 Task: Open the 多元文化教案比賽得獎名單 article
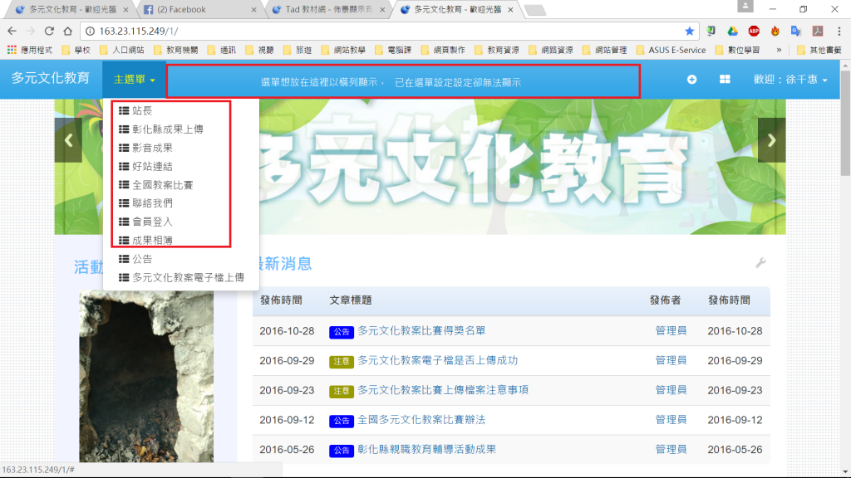coord(421,330)
